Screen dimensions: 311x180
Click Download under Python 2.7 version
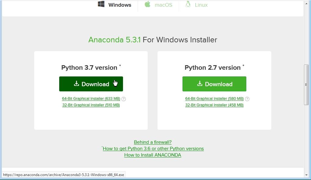[x=214, y=84]
